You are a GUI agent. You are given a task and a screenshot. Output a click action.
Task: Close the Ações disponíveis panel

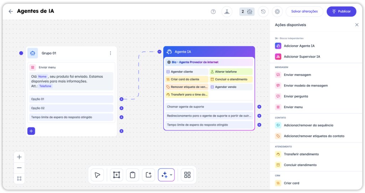(x=356, y=25)
